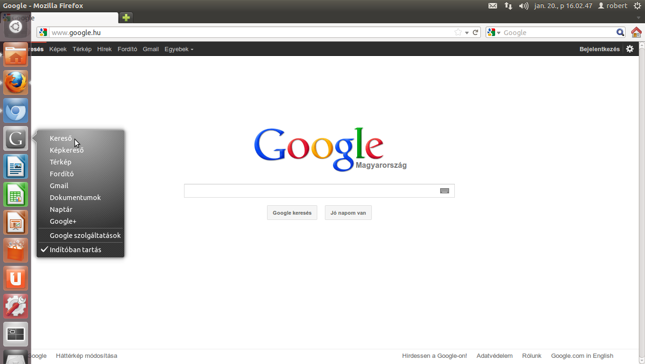Click Bejelentkezés sign-in link
The image size is (645, 364).
[x=599, y=49]
